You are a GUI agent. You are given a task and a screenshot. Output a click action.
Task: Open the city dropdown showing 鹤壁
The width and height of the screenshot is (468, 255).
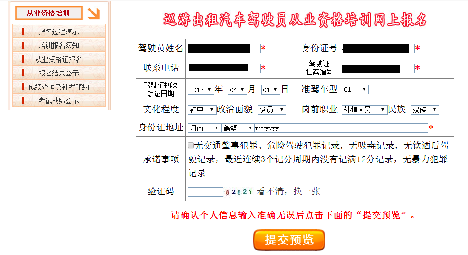(x=238, y=128)
